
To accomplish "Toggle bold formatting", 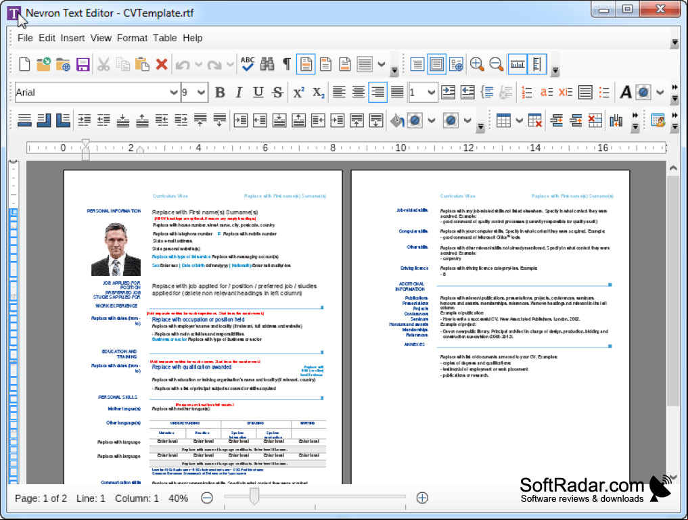I will pyautogui.click(x=220, y=93).
